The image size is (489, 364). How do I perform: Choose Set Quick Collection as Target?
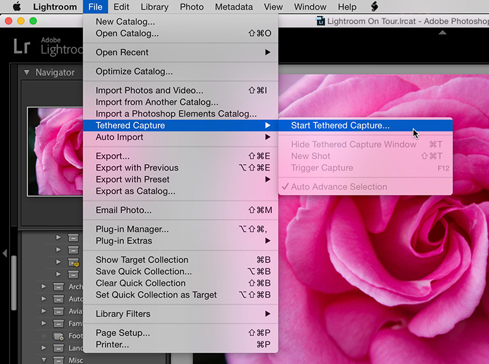(181, 295)
